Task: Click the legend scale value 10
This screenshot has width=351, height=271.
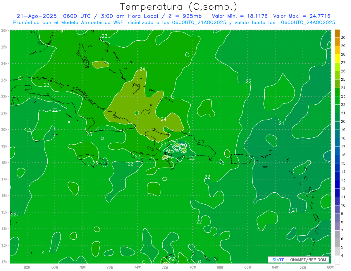Action: pyautogui.click(x=343, y=205)
